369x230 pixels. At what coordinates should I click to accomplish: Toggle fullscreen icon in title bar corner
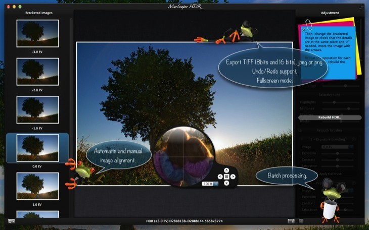(360, 7)
